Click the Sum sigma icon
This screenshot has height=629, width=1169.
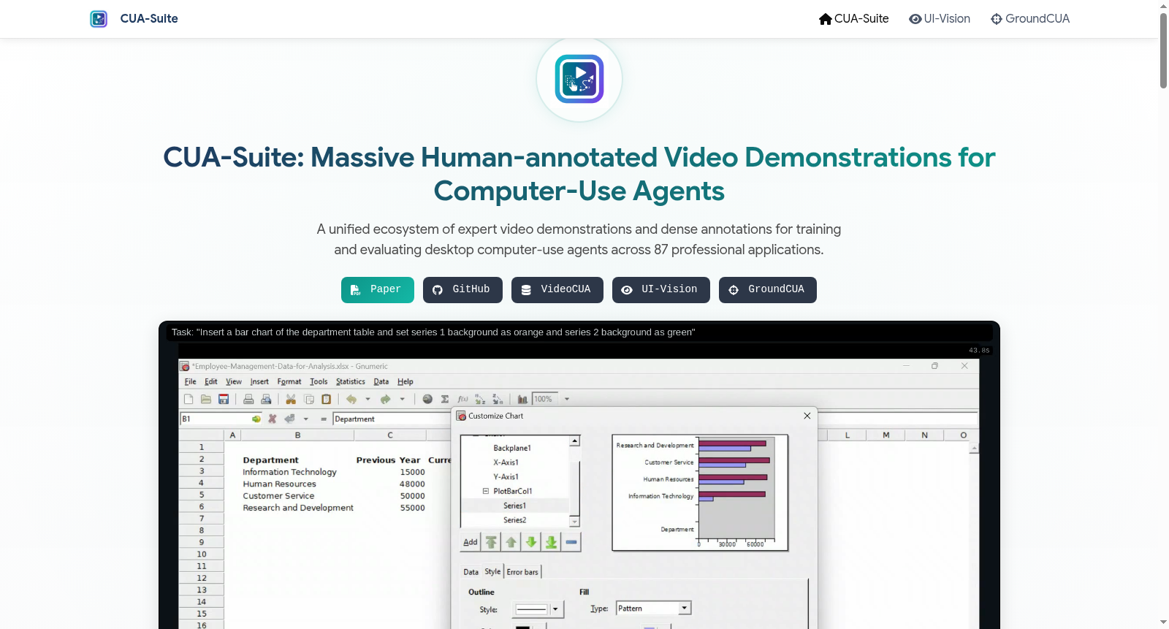pos(445,399)
